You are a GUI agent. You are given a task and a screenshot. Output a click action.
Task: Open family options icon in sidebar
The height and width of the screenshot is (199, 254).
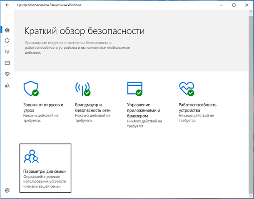(7, 85)
